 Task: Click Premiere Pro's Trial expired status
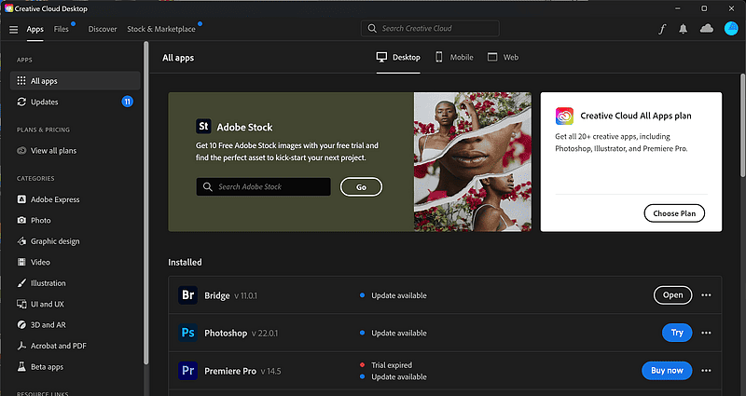click(386, 365)
